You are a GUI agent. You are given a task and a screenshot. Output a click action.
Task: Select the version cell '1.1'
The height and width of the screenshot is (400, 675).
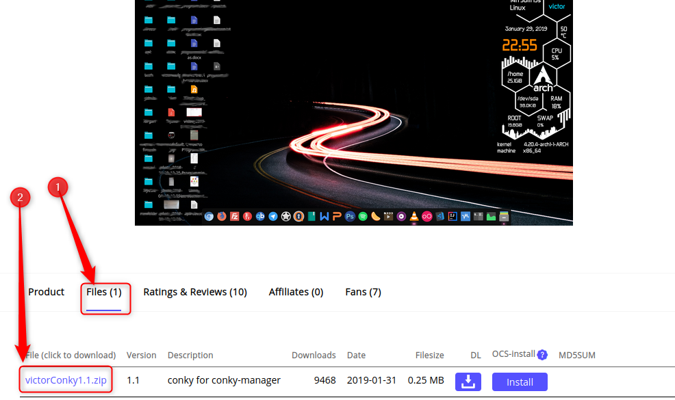[x=133, y=380]
